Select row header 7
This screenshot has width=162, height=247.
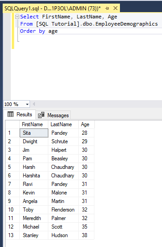13,184
